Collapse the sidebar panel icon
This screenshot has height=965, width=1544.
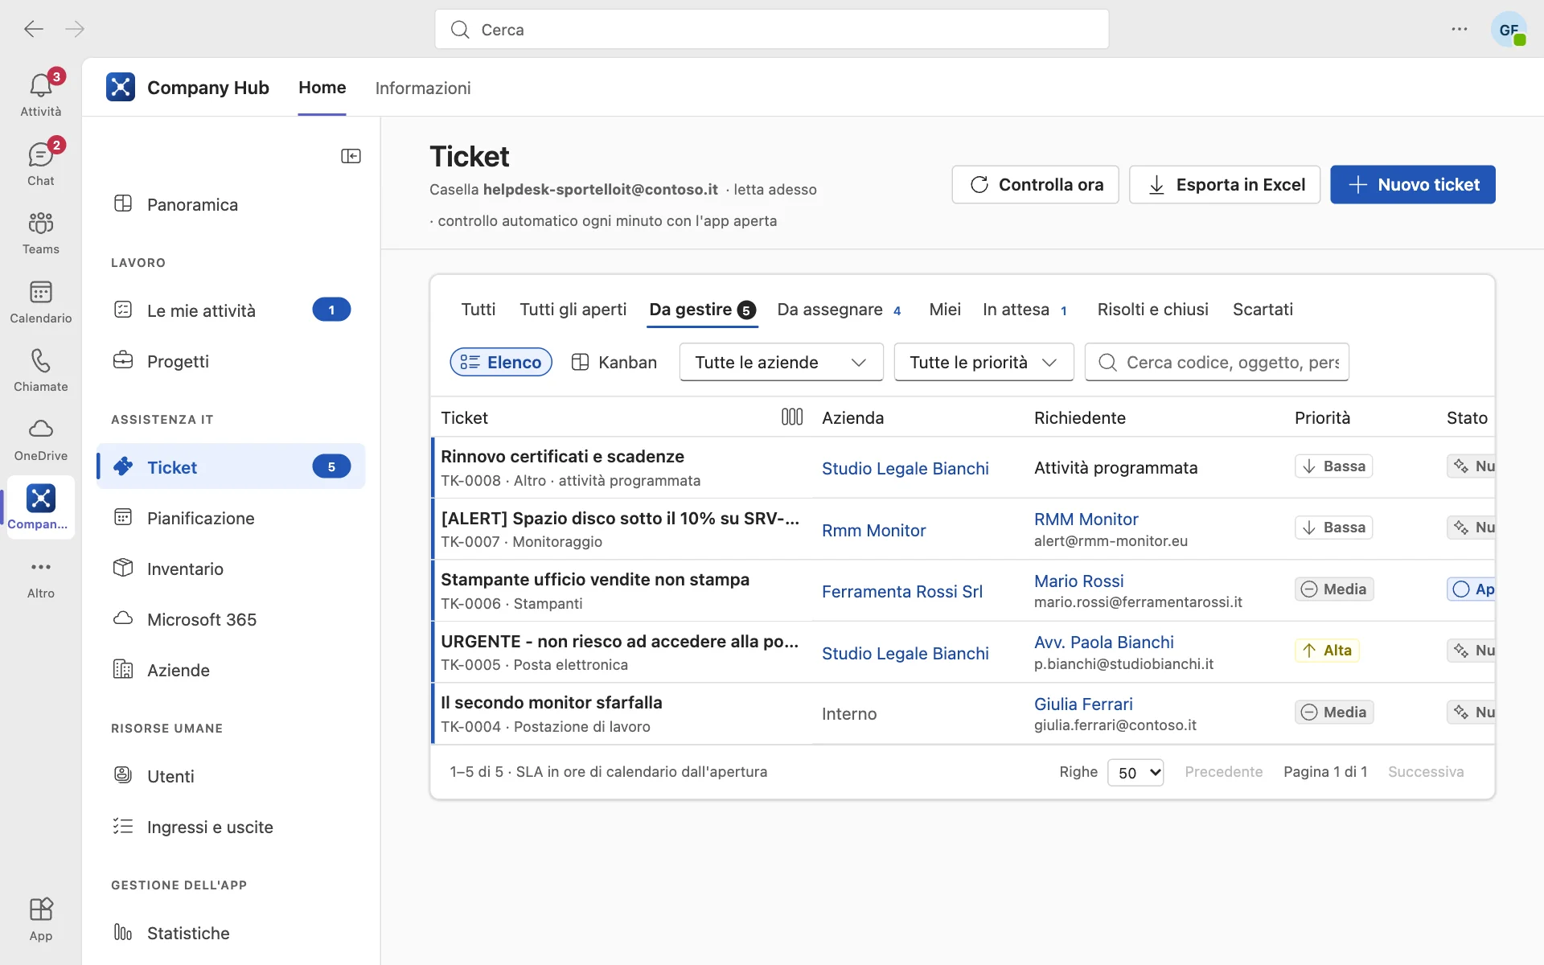click(351, 156)
